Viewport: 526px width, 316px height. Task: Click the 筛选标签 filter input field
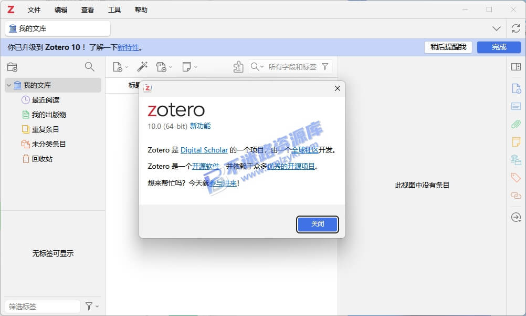coord(43,307)
